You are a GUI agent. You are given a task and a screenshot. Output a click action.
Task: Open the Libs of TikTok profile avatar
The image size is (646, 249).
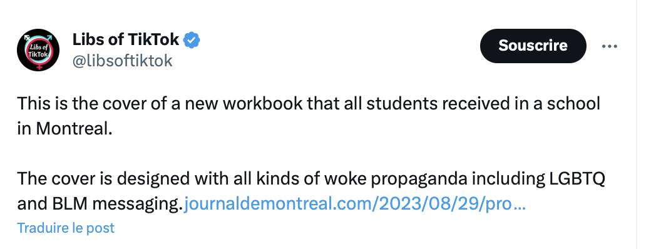tap(38, 50)
